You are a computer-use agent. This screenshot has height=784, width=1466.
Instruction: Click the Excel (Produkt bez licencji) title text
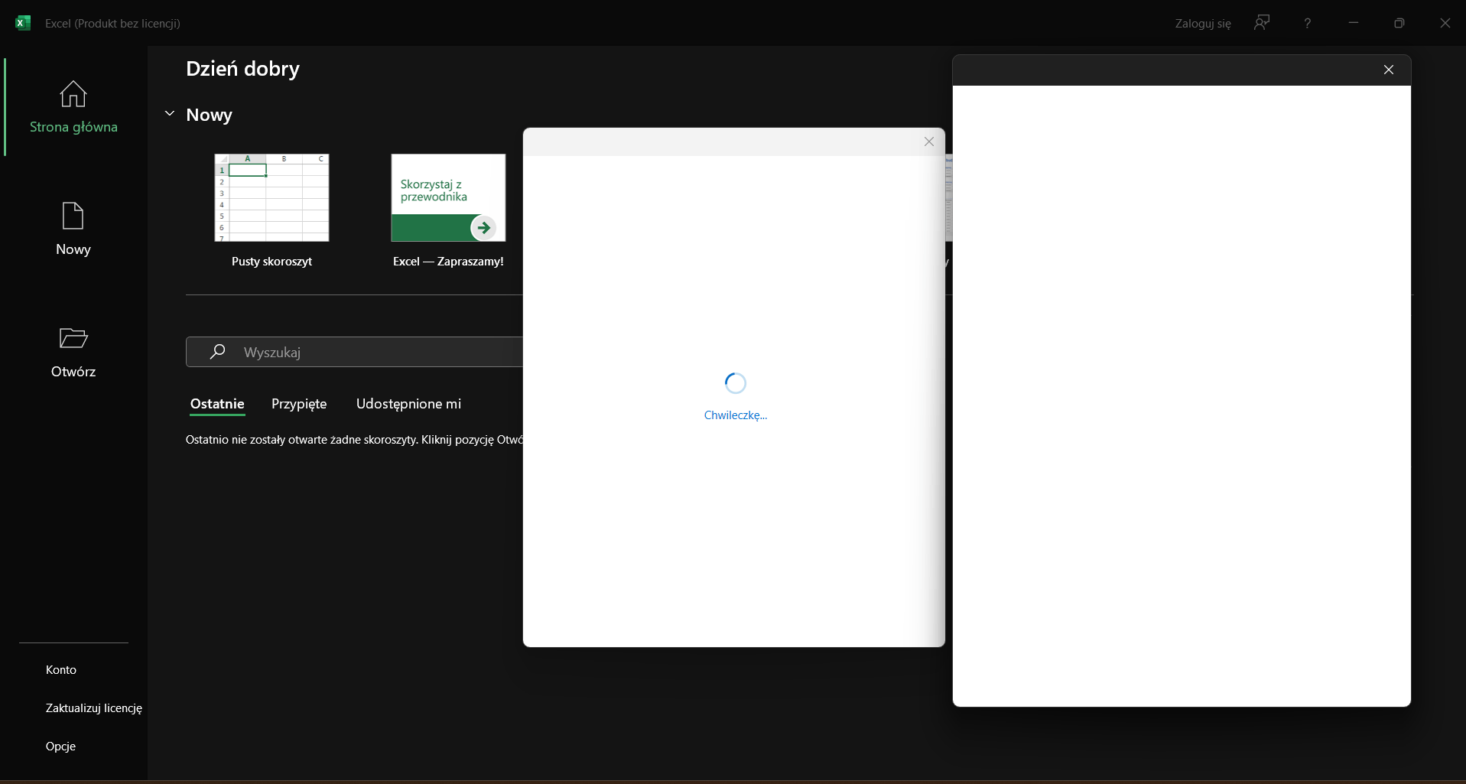[112, 24]
